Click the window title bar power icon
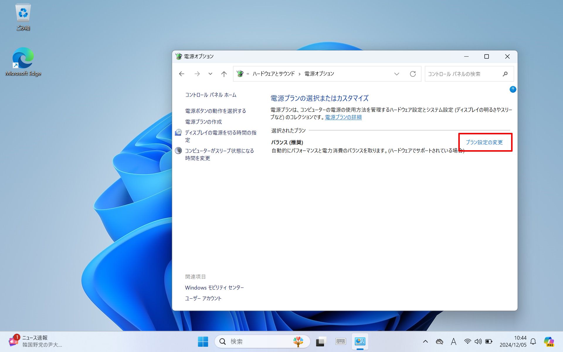 pyautogui.click(x=179, y=56)
